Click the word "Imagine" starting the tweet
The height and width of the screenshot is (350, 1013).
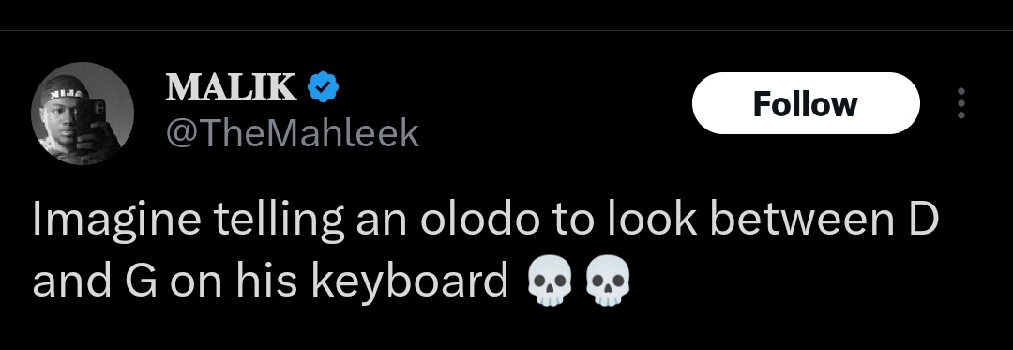[116, 220]
